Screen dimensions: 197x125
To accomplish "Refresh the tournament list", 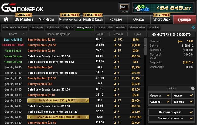I will point(194,28).
